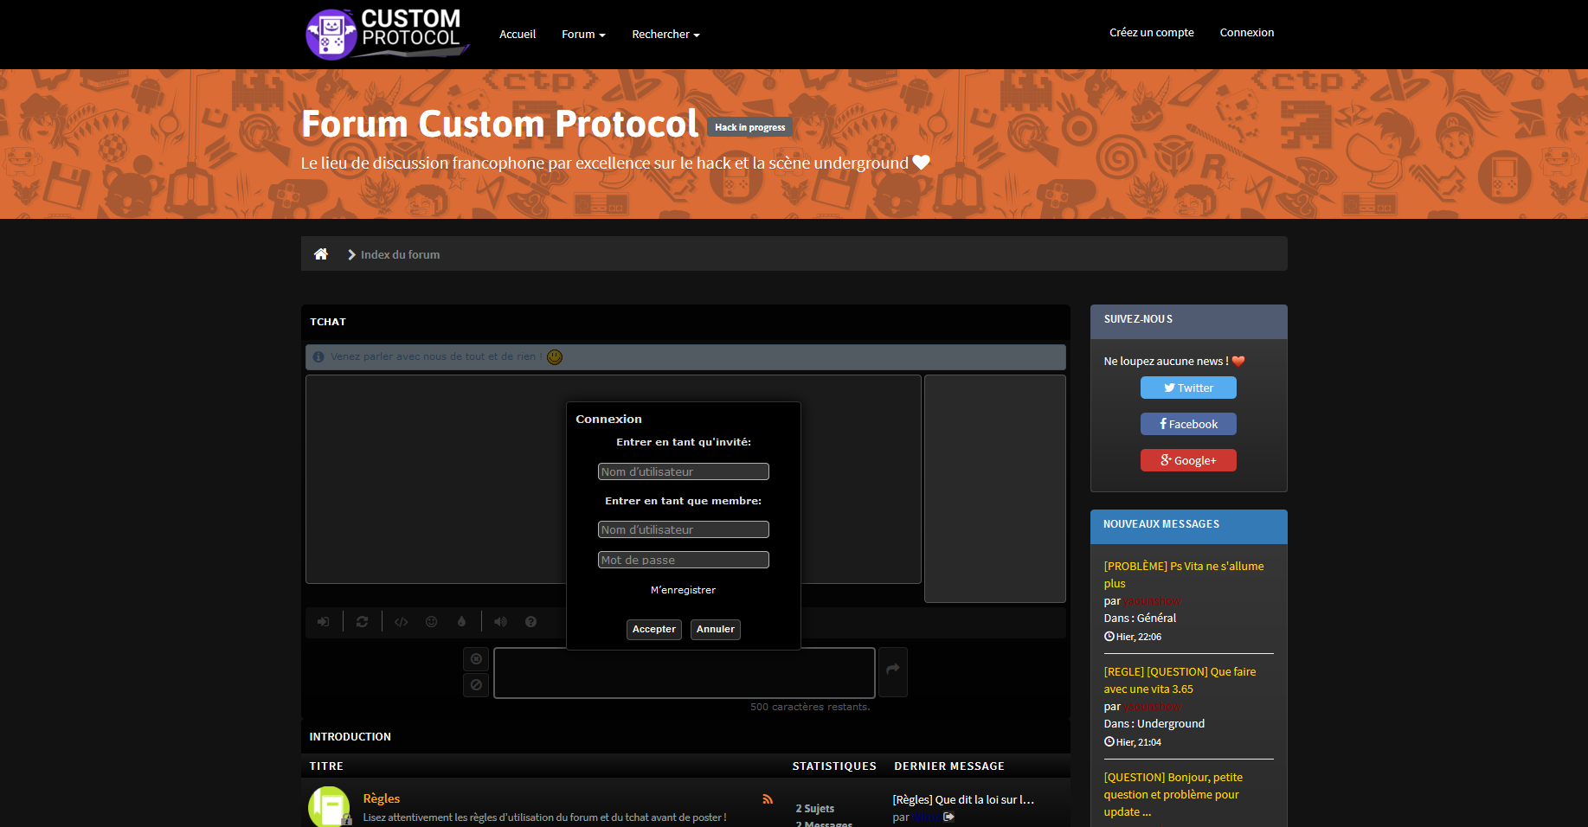Click the RSS feed icon for Règles
The height and width of the screenshot is (827, 1588).
(x=768, y=799)
